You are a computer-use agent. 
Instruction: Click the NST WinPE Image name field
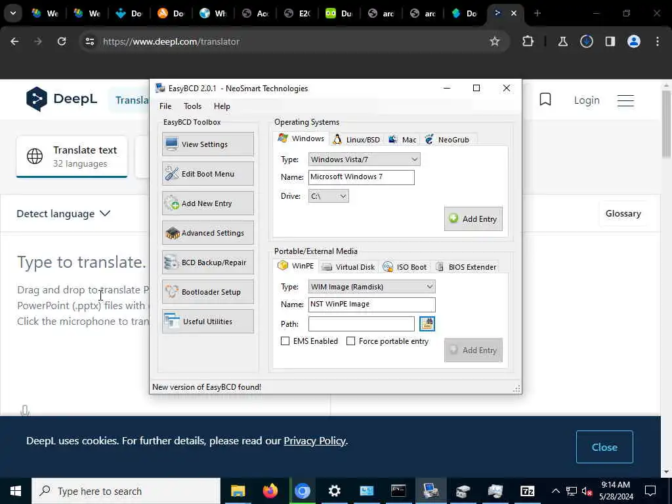point(372,304)
